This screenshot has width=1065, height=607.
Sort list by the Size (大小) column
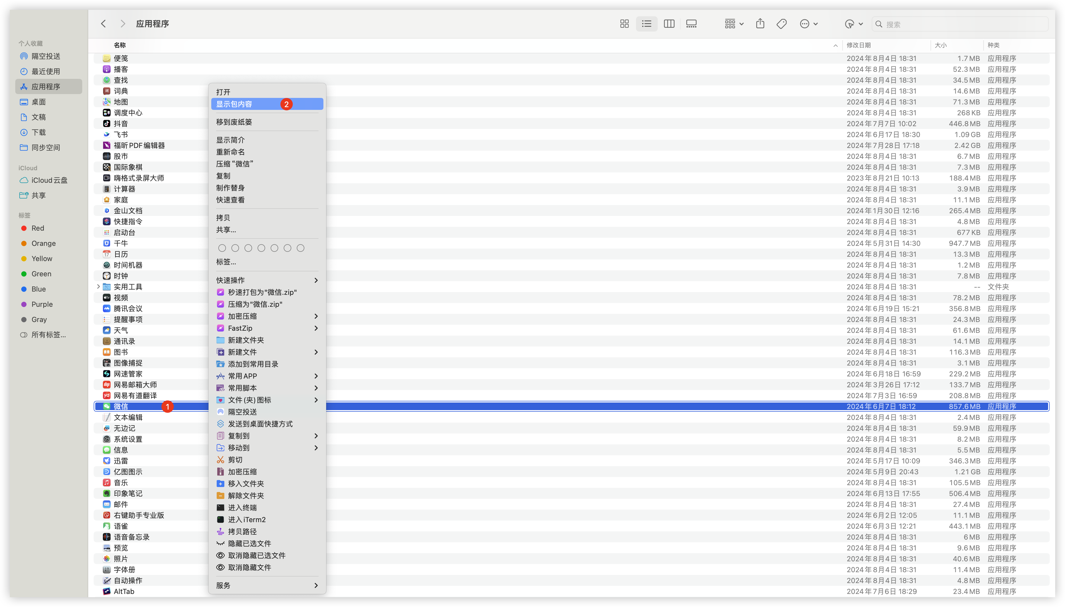[x=941, y=45]
